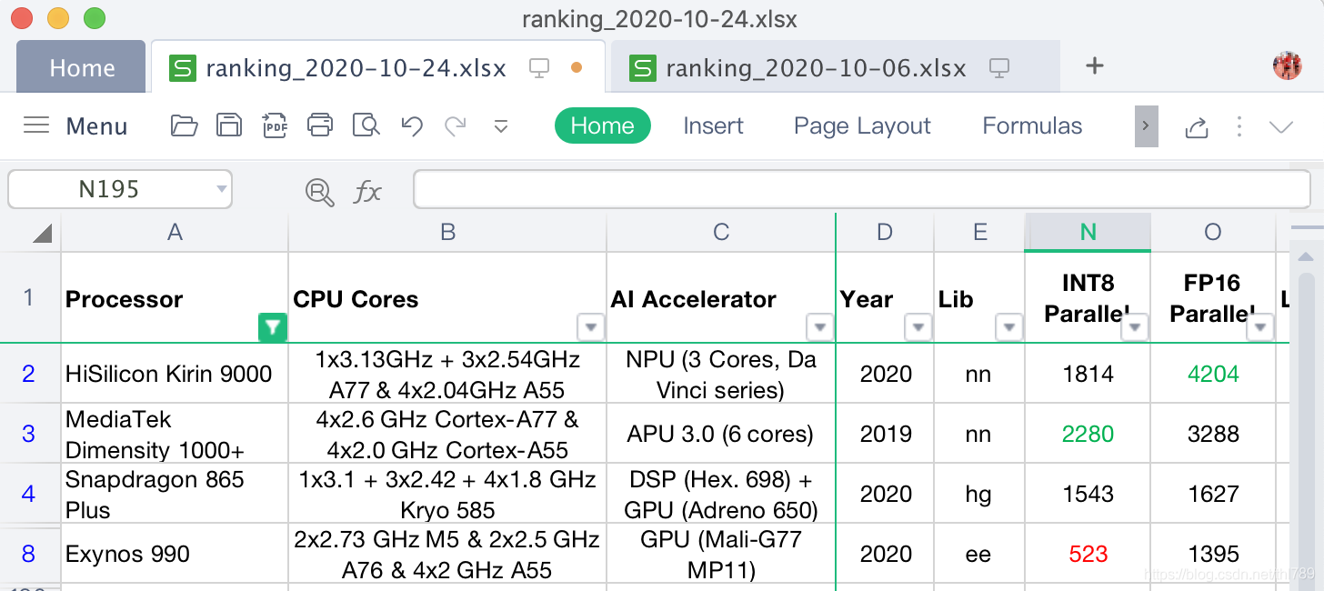Switch to the Home start tab
Screen dimensions: 1324x591
(82, 67)
